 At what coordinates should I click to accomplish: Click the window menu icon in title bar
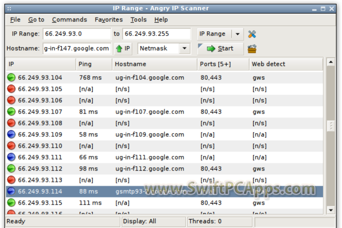point(9,9)
